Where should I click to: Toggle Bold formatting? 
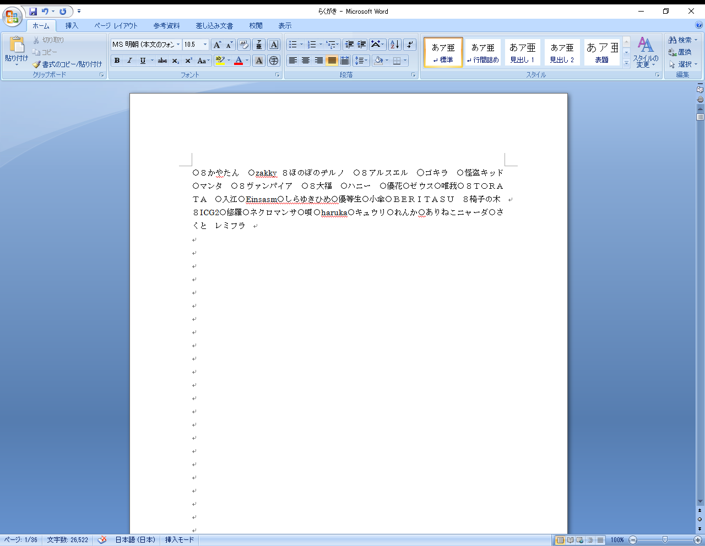pyautogui.click(x=117, y=61)
